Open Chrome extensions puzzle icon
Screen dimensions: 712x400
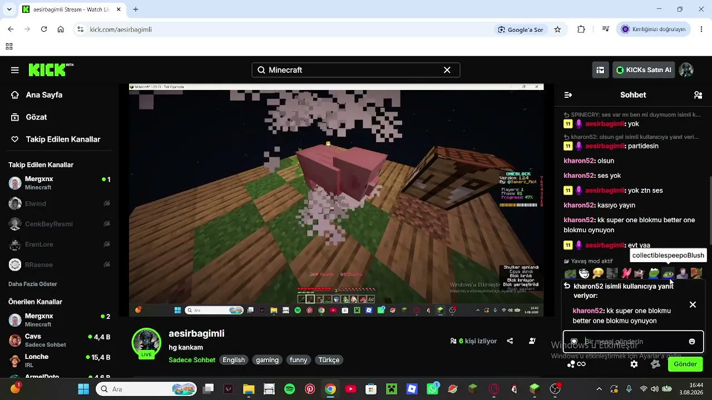click(581, 29)
